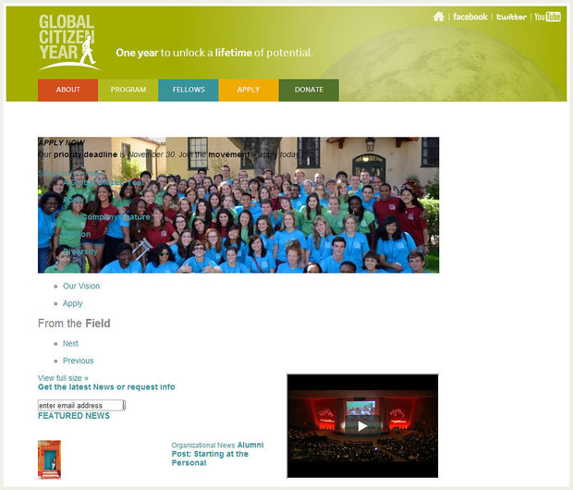
Task: Focus the enter email address field
Action: pyautogui.click(x=80, y=405)
